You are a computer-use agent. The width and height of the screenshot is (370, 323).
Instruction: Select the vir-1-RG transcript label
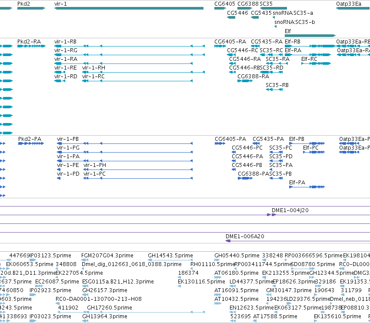66,50
